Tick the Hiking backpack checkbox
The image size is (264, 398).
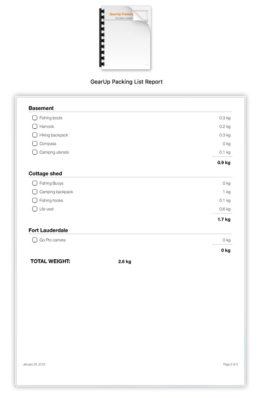(35, 135)
